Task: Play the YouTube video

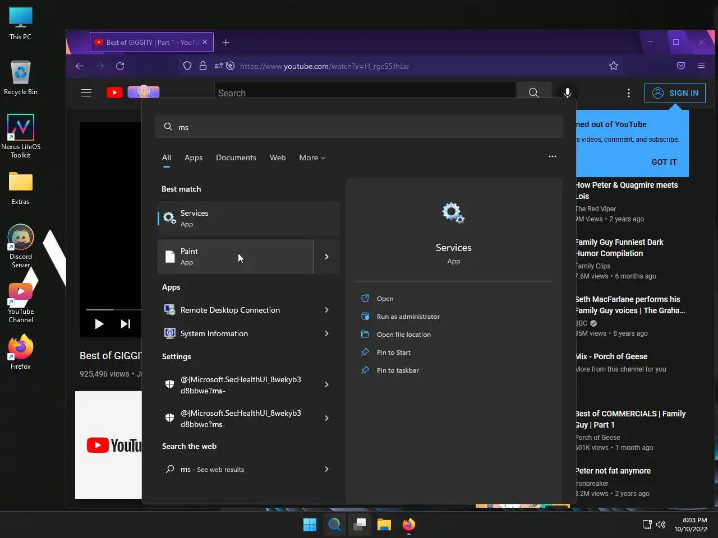Action: coord(99,324)
